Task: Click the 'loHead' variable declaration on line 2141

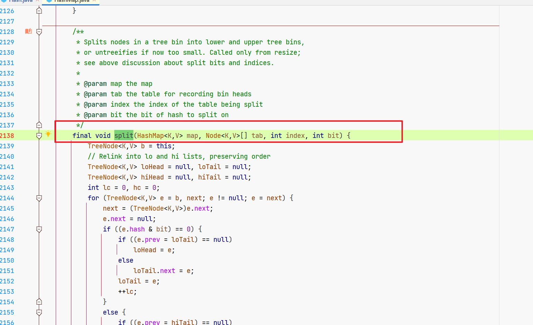Action: tap(152, 167)
